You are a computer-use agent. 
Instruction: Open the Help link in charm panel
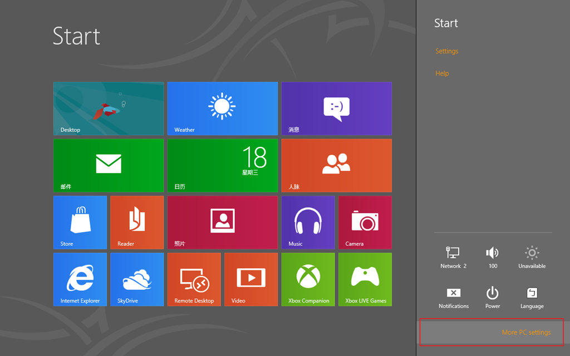442,73
